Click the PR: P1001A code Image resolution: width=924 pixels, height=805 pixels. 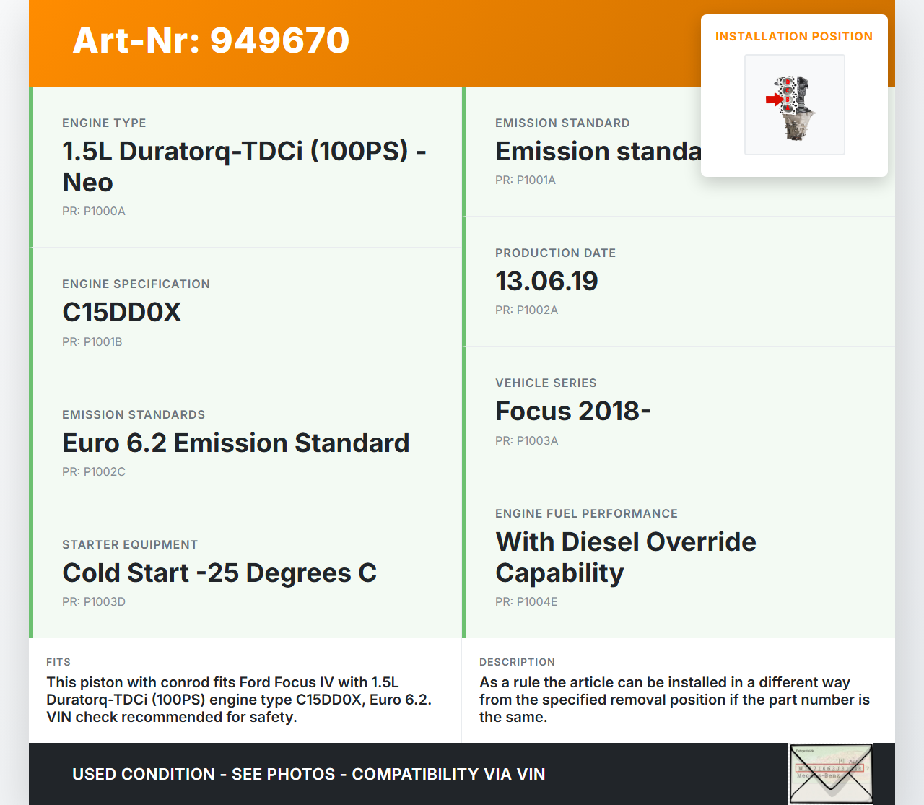526,180
